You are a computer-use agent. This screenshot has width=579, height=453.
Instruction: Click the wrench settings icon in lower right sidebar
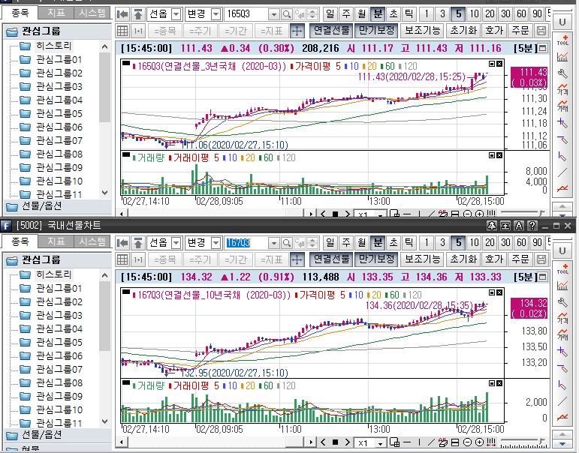click(563, 301)
